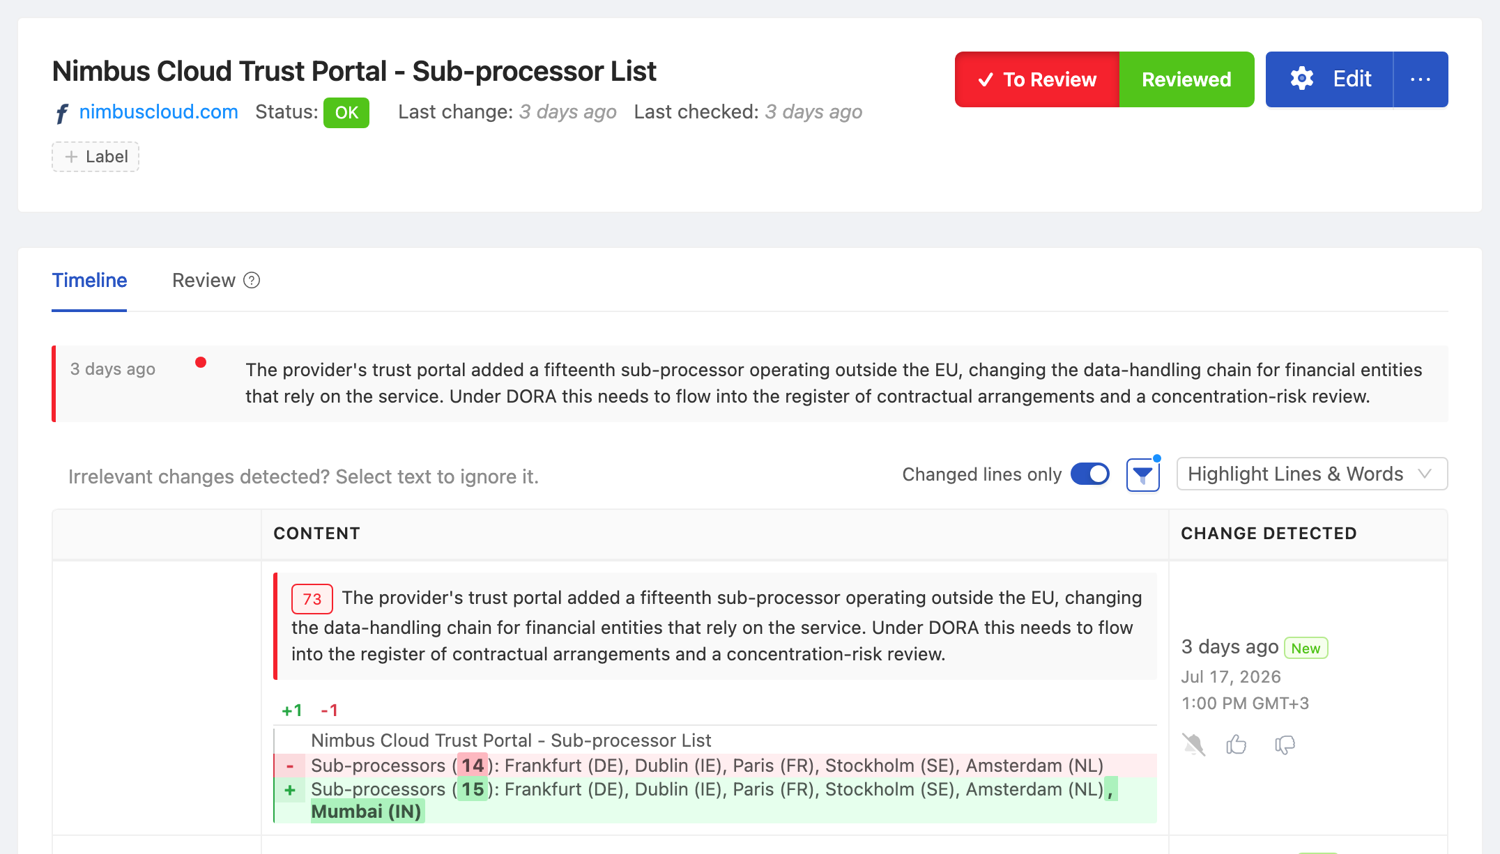Mark the change as Reviewed
1500x854 pixels.
(1186, 79)
